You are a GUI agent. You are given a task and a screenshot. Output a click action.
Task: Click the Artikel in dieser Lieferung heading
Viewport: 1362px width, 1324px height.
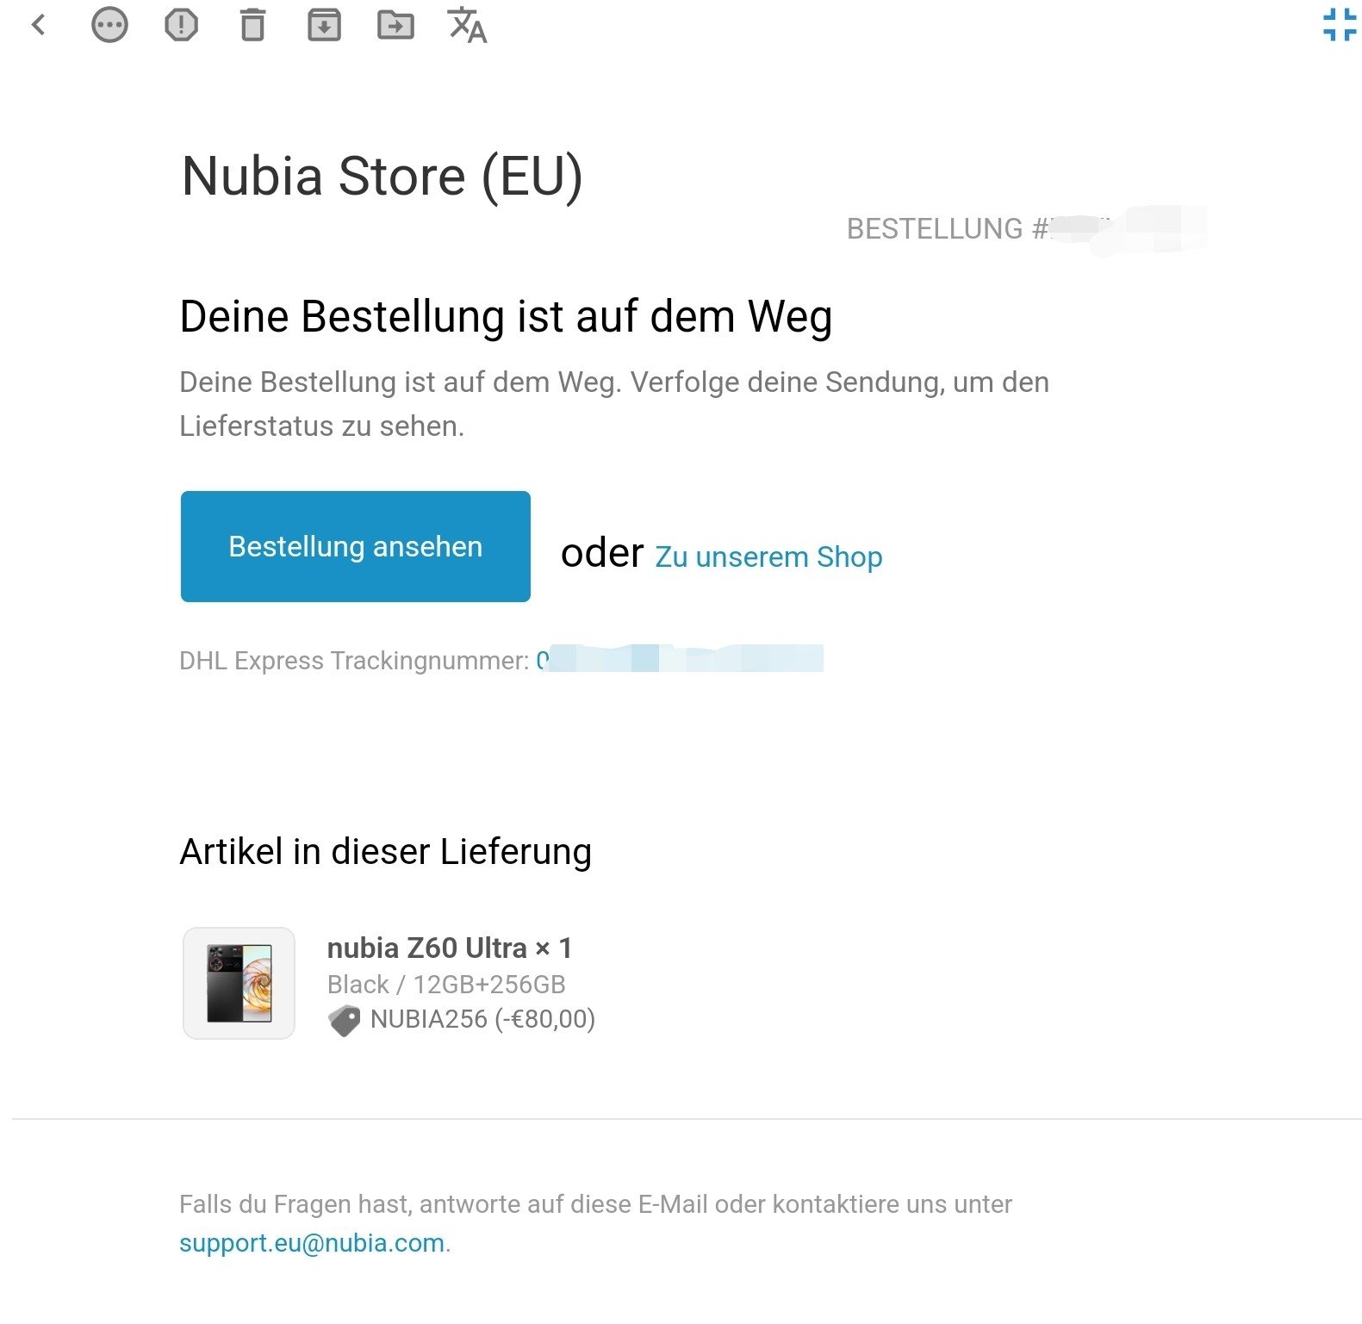pos(385,851)
